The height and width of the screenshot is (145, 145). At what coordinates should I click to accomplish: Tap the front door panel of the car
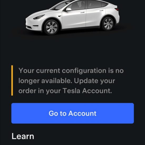(x=74, y=18)
